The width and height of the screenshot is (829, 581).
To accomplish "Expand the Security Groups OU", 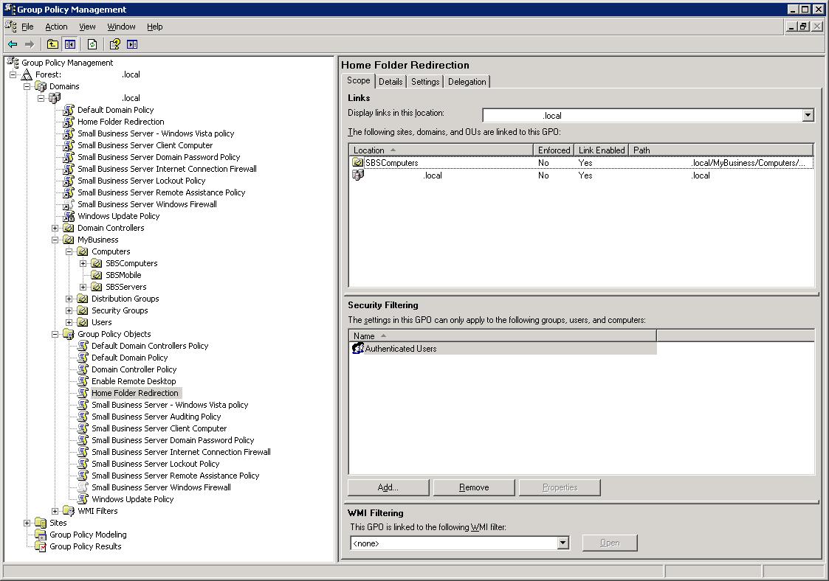I will point(69,310).
